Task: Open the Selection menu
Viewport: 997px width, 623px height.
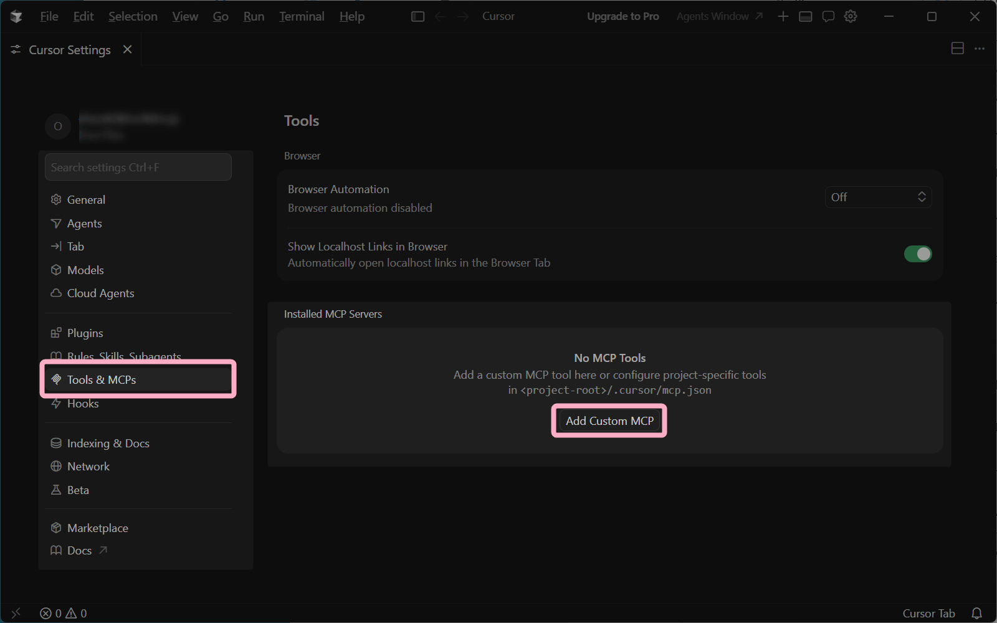Action: pos(133,17)
